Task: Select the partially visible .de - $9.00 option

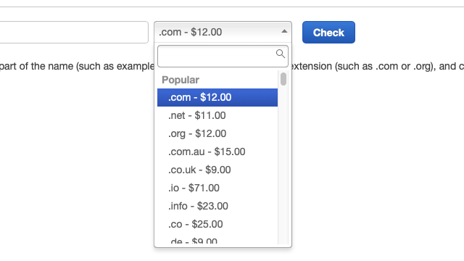Action: coord(217,241)
